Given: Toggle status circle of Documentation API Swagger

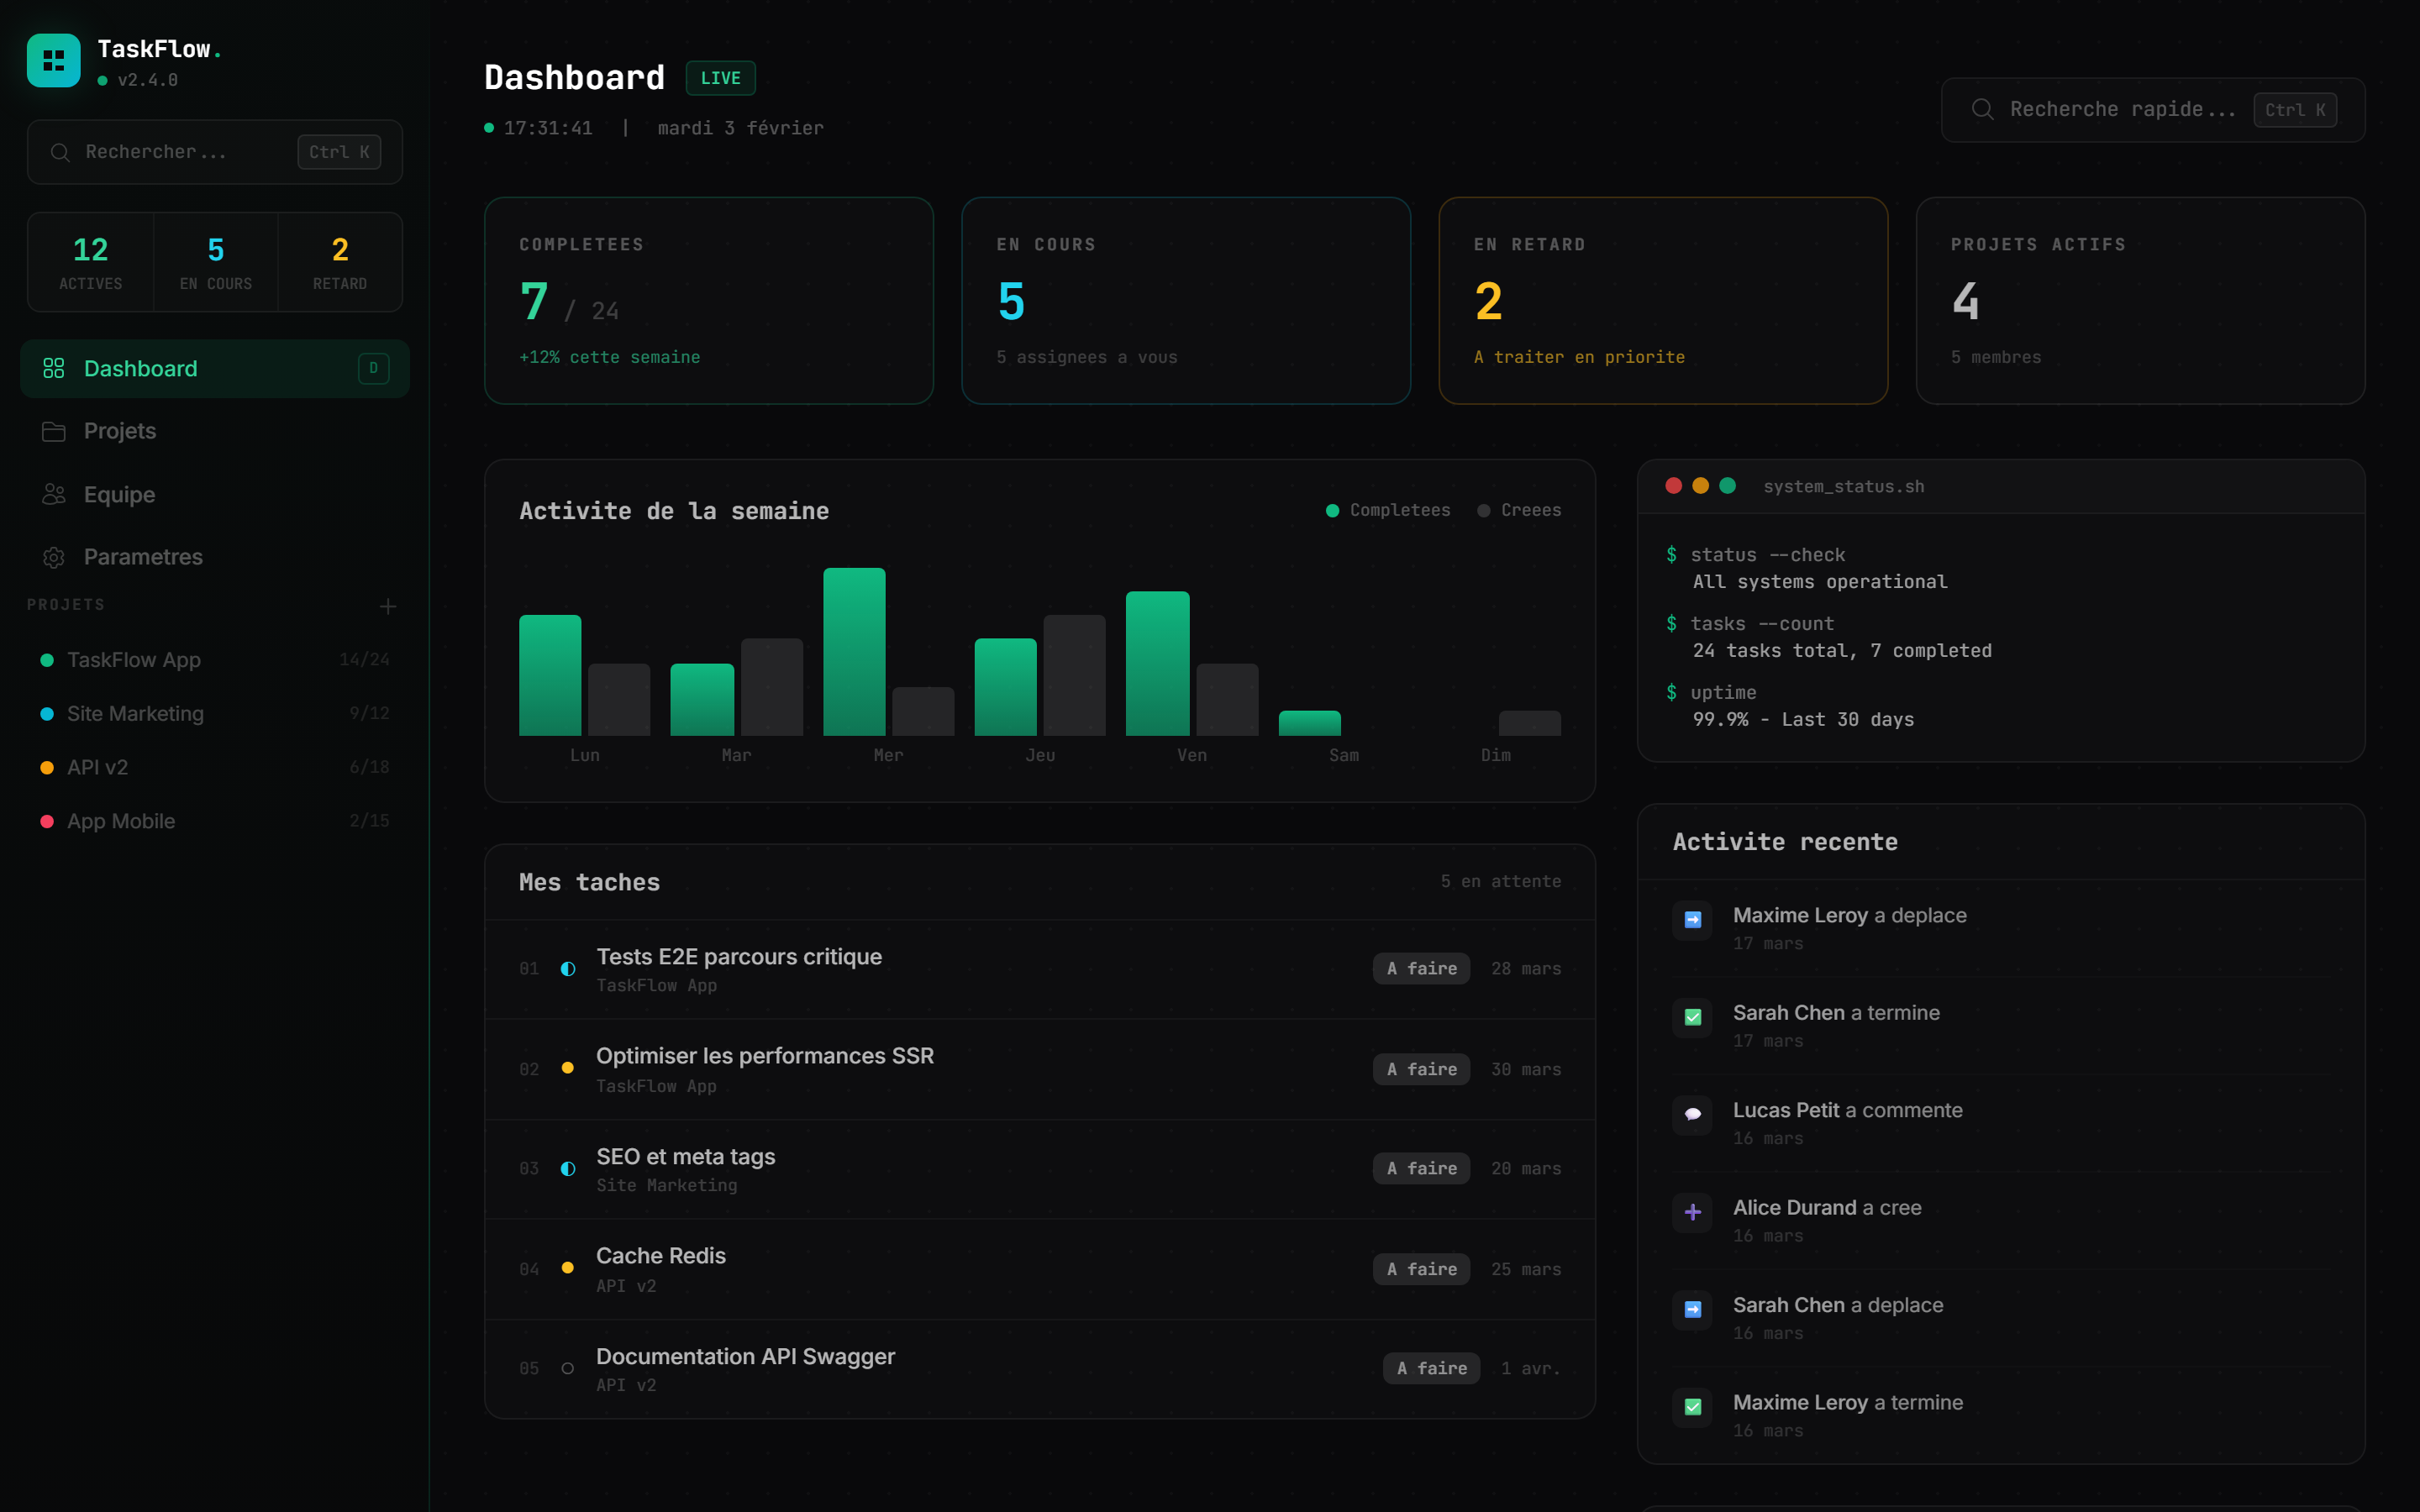Looking at the screenshot, I should 568,1368.
